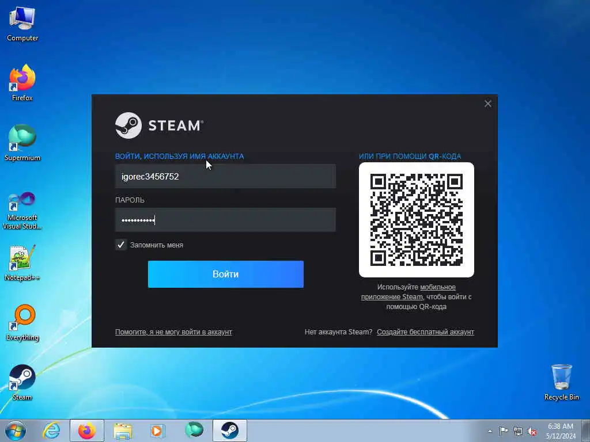590x442 pixels.
Task: Select the Steam desktop shortcut
Action: 22,382
